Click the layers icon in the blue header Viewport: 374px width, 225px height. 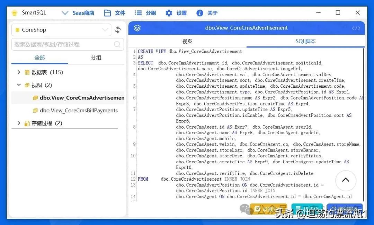coord(137,28)
